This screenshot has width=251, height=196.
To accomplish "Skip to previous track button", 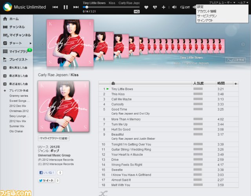I will (55, 7).
